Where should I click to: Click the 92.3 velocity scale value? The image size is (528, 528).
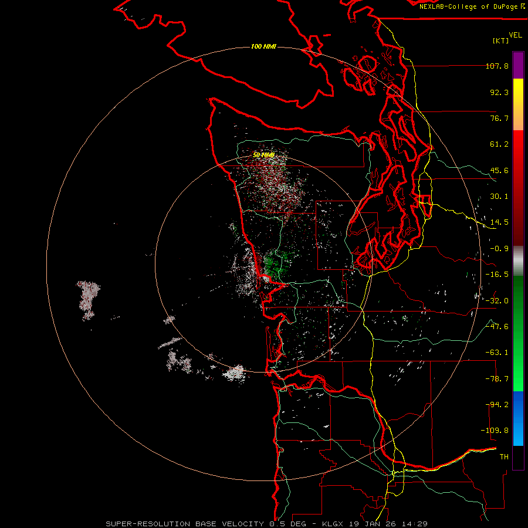coord(499,92)
